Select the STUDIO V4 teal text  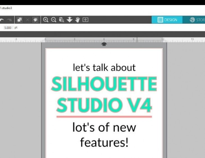(x=104, y=105)
